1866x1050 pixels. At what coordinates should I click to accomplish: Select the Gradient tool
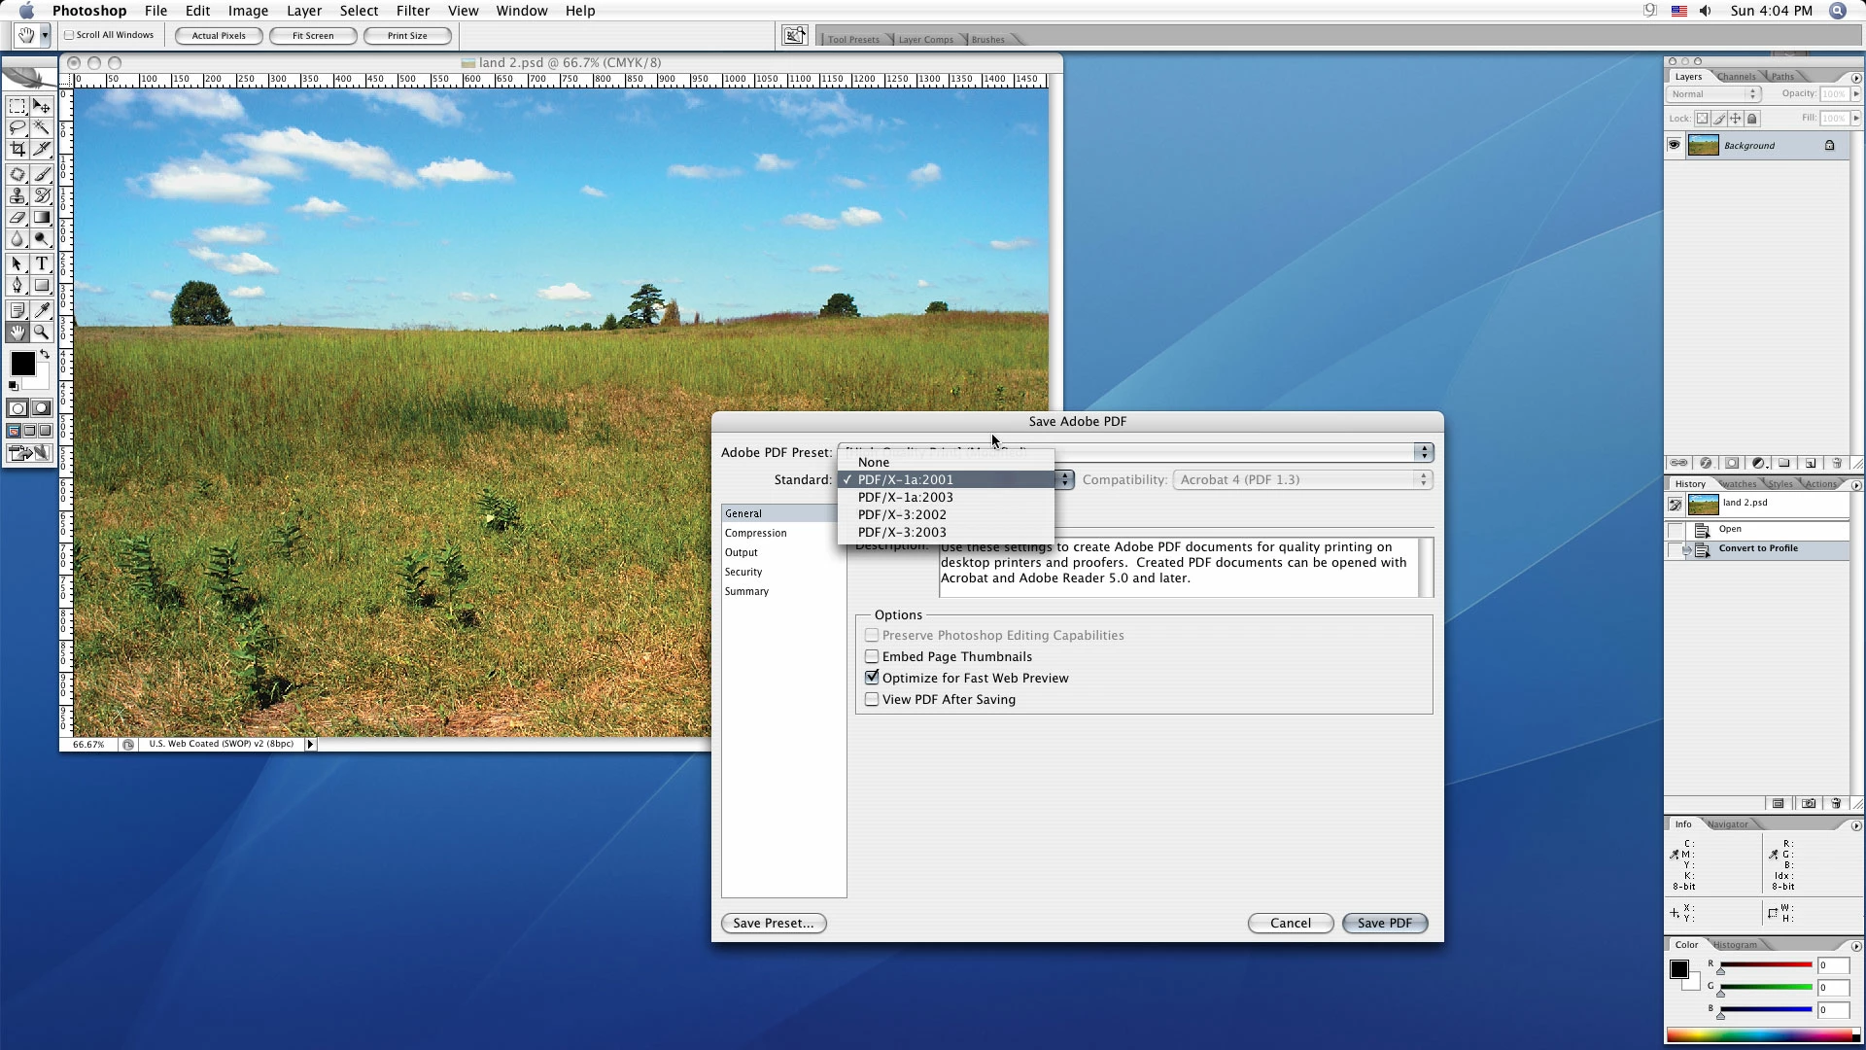[x=42, y=218]
